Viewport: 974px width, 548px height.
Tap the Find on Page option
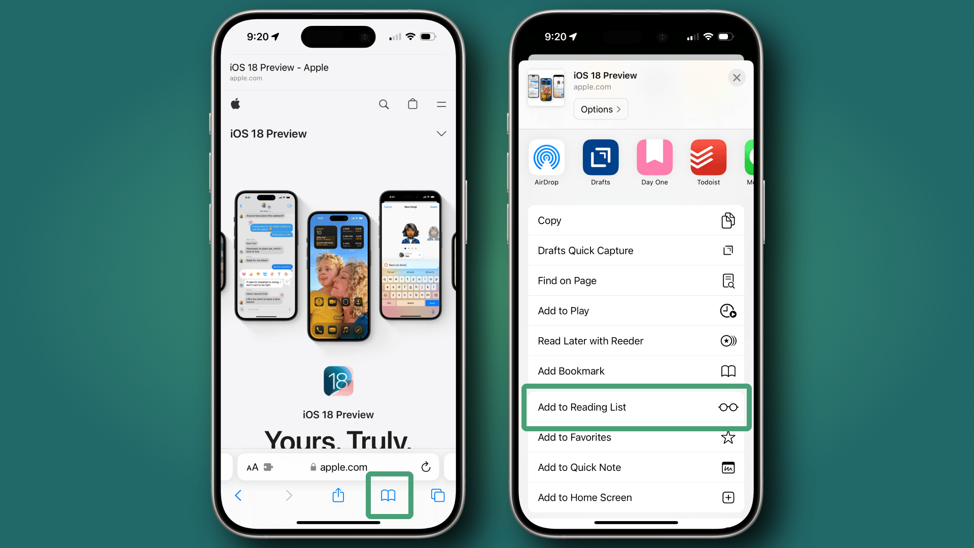(x=636, y=281)
